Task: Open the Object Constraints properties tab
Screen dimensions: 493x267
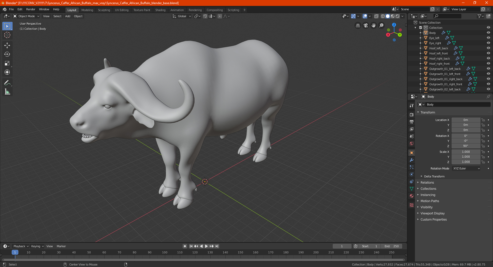Action: [412, 182]
